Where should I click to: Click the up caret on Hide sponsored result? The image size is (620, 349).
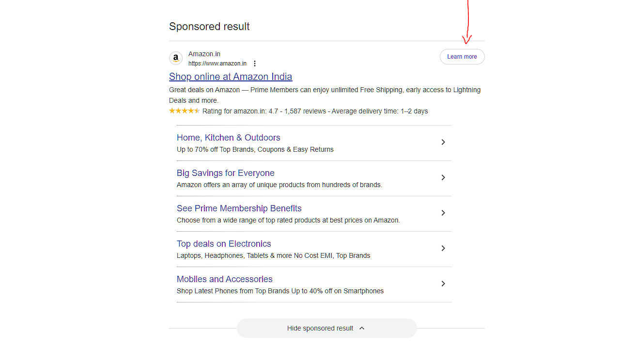coord(362,328)
